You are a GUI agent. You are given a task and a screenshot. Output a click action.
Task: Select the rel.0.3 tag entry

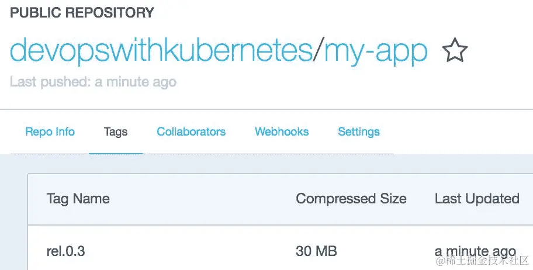65,252
